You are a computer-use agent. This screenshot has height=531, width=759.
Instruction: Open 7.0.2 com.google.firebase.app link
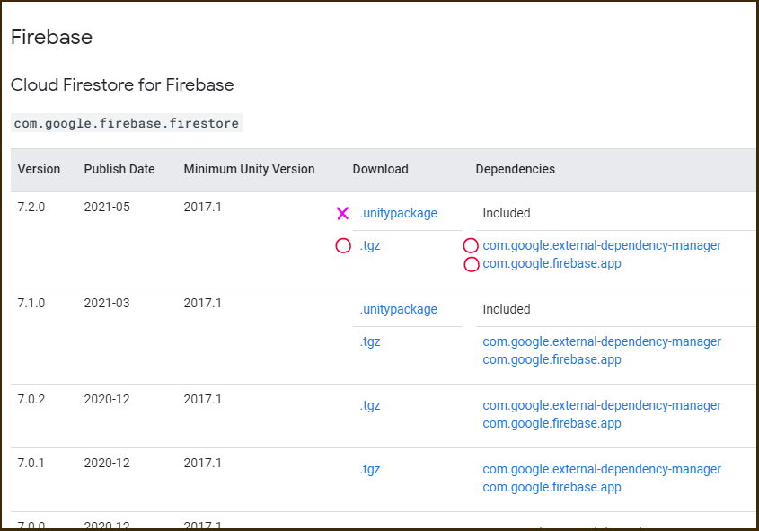[552, 423]
